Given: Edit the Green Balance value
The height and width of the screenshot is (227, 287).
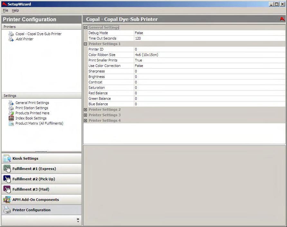Looking at the screenshot, I should [209, 99].
